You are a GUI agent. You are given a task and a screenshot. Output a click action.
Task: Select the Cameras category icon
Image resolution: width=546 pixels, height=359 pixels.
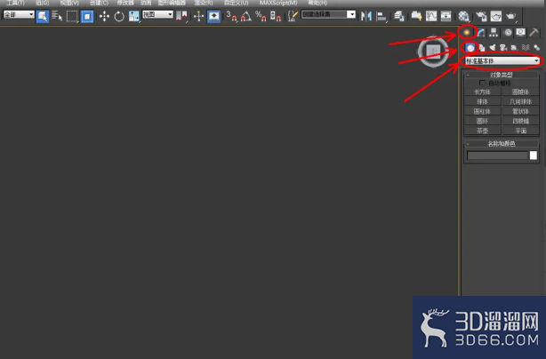click(503, 48)
